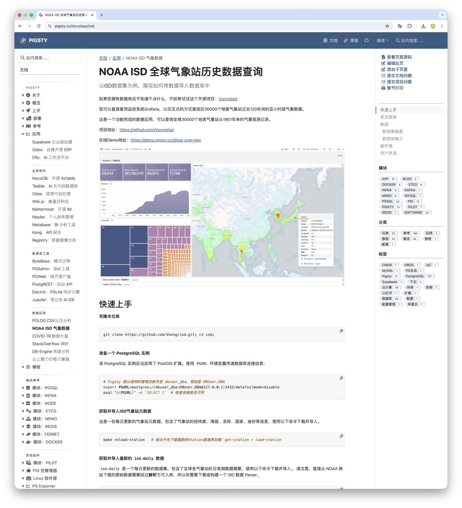Copy the PGURL export code block
The image size is (462, 508).
(x=341, y=378)
